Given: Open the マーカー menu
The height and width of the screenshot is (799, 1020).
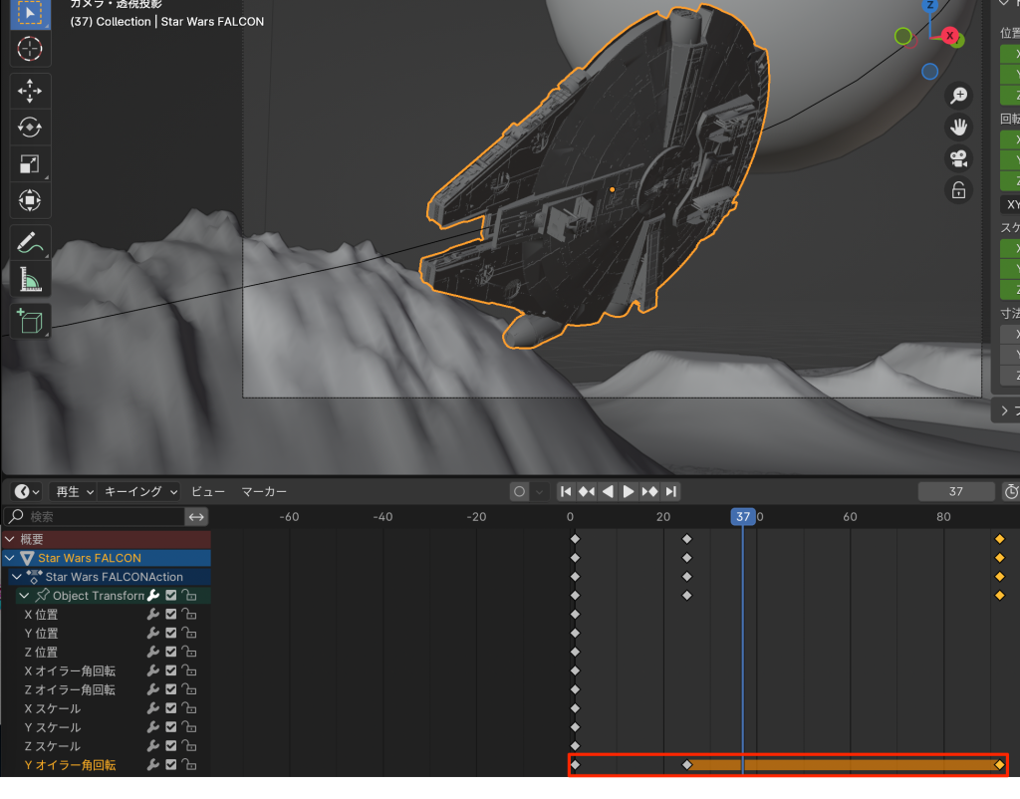Looking at the screenshot, I should pos(264,491).
